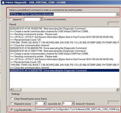Image resolution: width=121 pixels, height=113 pixels.
Task: Select the 01:47:54 Start executing log line
Action: (48, 29)
